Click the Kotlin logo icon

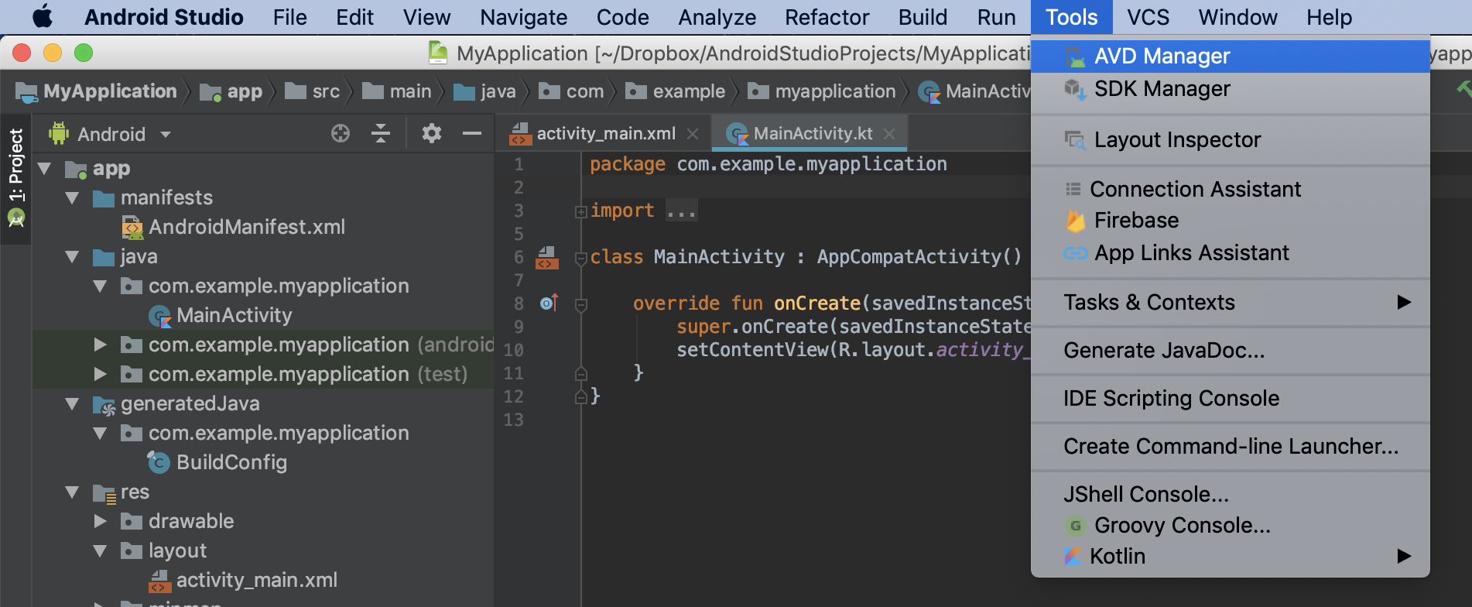tap(1073, 556)
